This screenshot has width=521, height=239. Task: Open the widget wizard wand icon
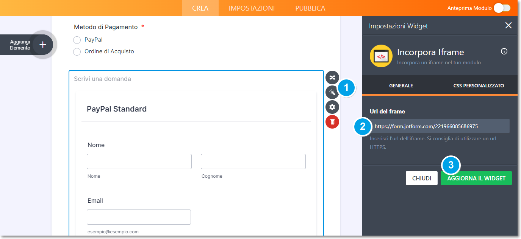(332, 92)
